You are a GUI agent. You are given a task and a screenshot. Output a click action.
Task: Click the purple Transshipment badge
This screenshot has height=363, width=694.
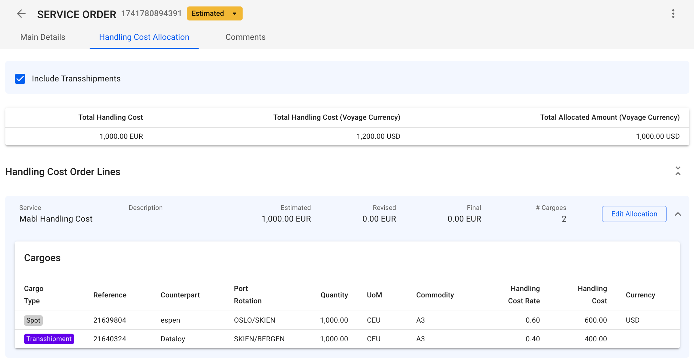coord(49,339)
